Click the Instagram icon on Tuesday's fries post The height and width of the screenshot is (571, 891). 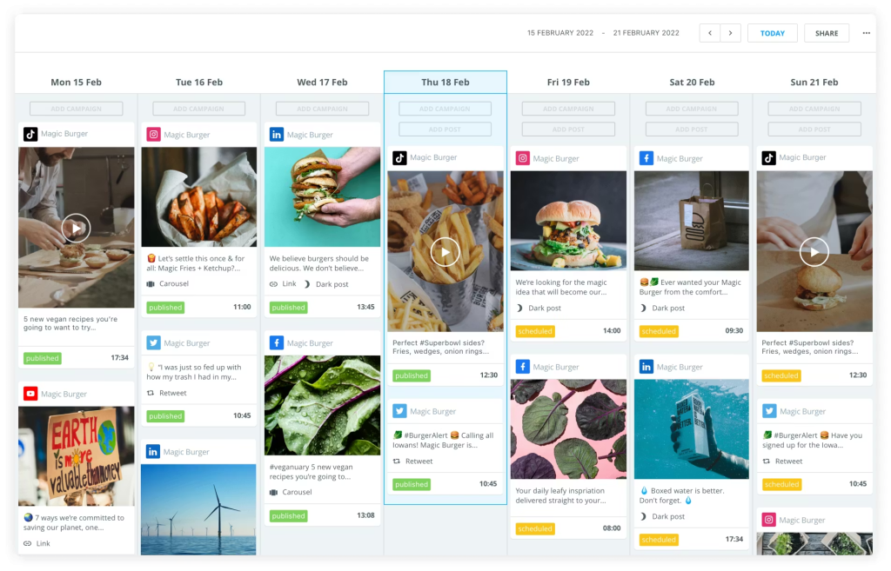coord(153,135)
